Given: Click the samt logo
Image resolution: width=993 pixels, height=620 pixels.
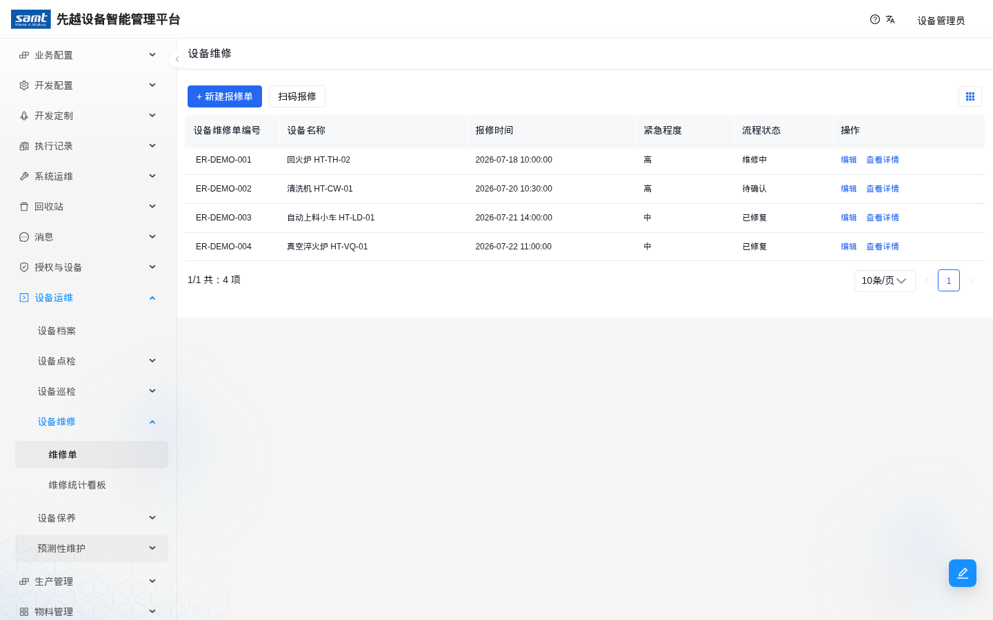Looking at the screenshot, I should pos(31,19).
